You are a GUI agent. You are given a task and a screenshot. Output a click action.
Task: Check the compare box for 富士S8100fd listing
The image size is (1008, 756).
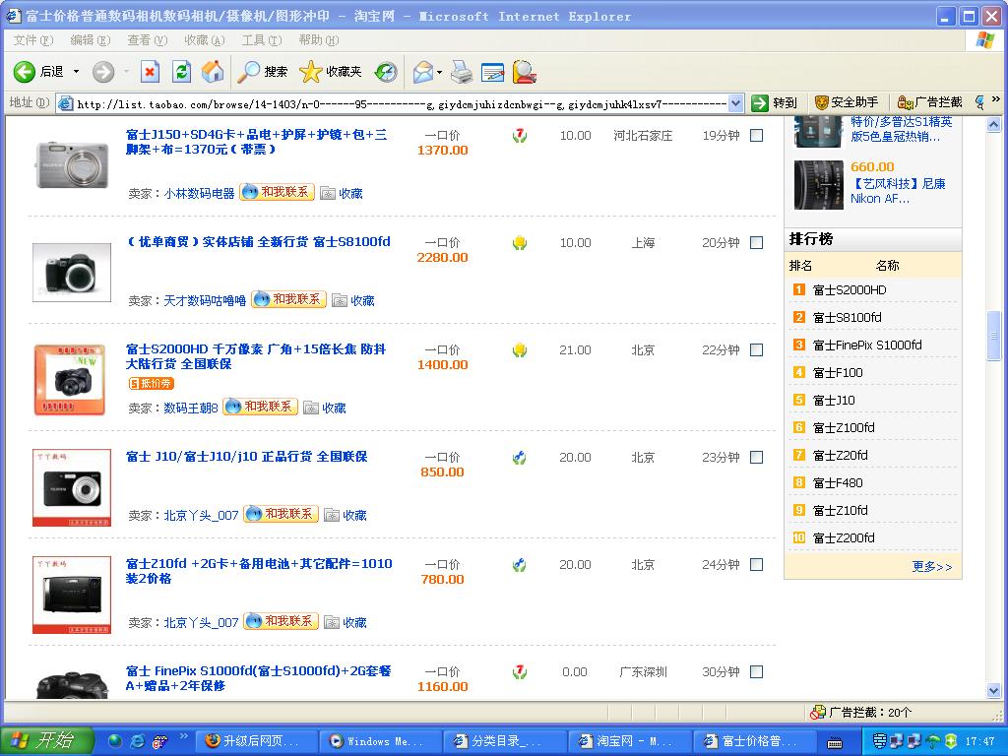(x=756, y=243)
